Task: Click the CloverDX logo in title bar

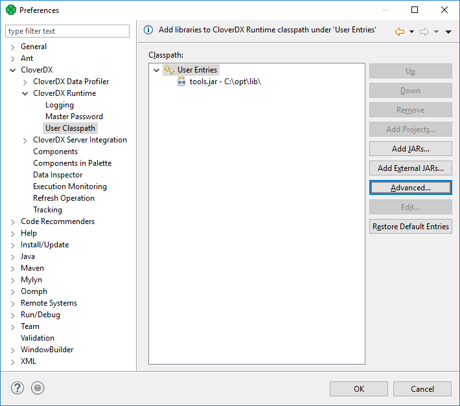Action: (11, 10)
